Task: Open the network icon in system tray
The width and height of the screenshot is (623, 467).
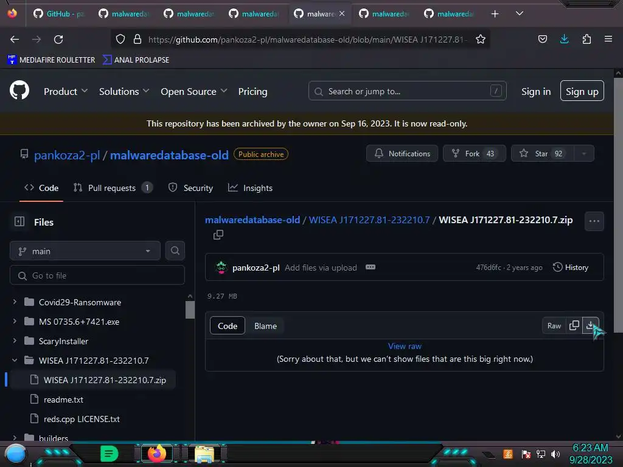Action: click(541, 454)
